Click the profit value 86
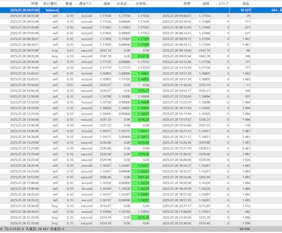Image resolution: width=282 pixels, height=233 pixels. pos(248,50)
